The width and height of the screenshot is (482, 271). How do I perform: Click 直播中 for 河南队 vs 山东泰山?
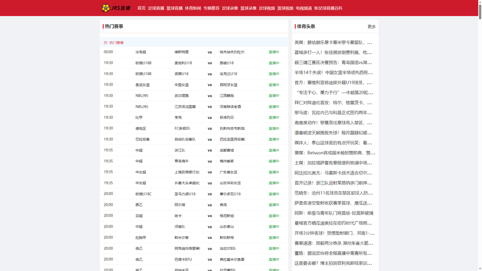(274, 227)
